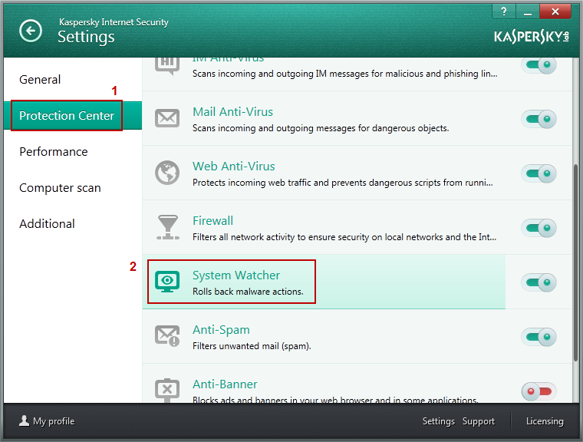Select the General settings section

tap(40, 80)
